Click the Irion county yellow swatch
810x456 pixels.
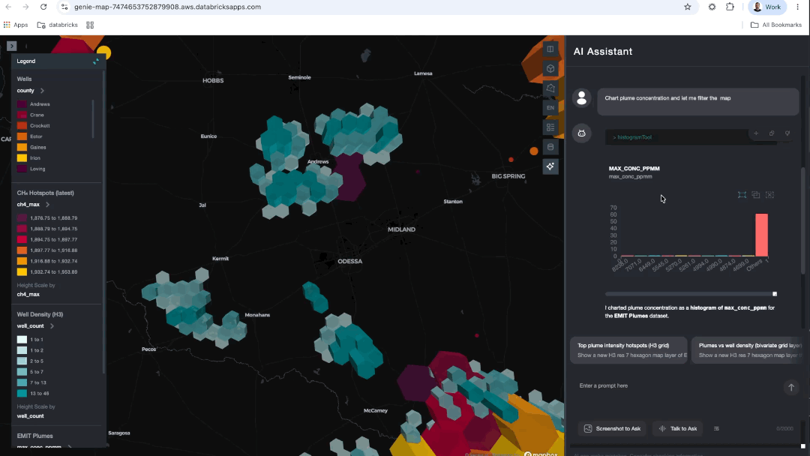[x=22, y=158]
